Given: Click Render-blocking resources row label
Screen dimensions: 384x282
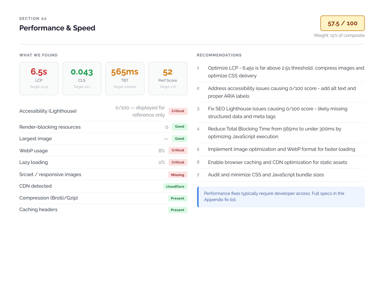Looking at the screenshot, I should [50, 127].
